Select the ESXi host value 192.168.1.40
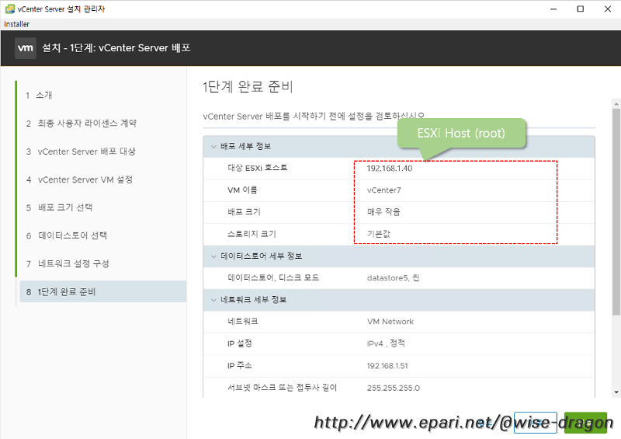The height and width of the screenshot is (439, 621). tap(390, 169)
